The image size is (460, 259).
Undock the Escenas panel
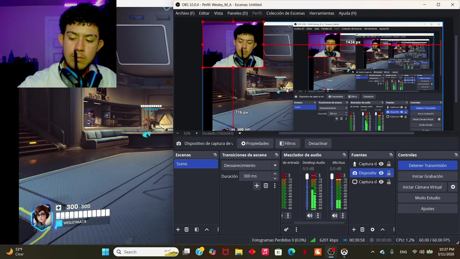[215, 155]
